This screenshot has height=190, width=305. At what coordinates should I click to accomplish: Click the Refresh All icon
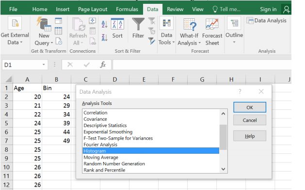point(78,31)
